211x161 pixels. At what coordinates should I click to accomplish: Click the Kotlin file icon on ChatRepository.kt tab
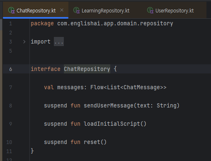(11, 10)
